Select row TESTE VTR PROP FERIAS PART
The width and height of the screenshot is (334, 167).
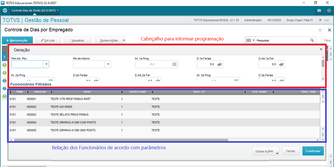click(164, 99)
